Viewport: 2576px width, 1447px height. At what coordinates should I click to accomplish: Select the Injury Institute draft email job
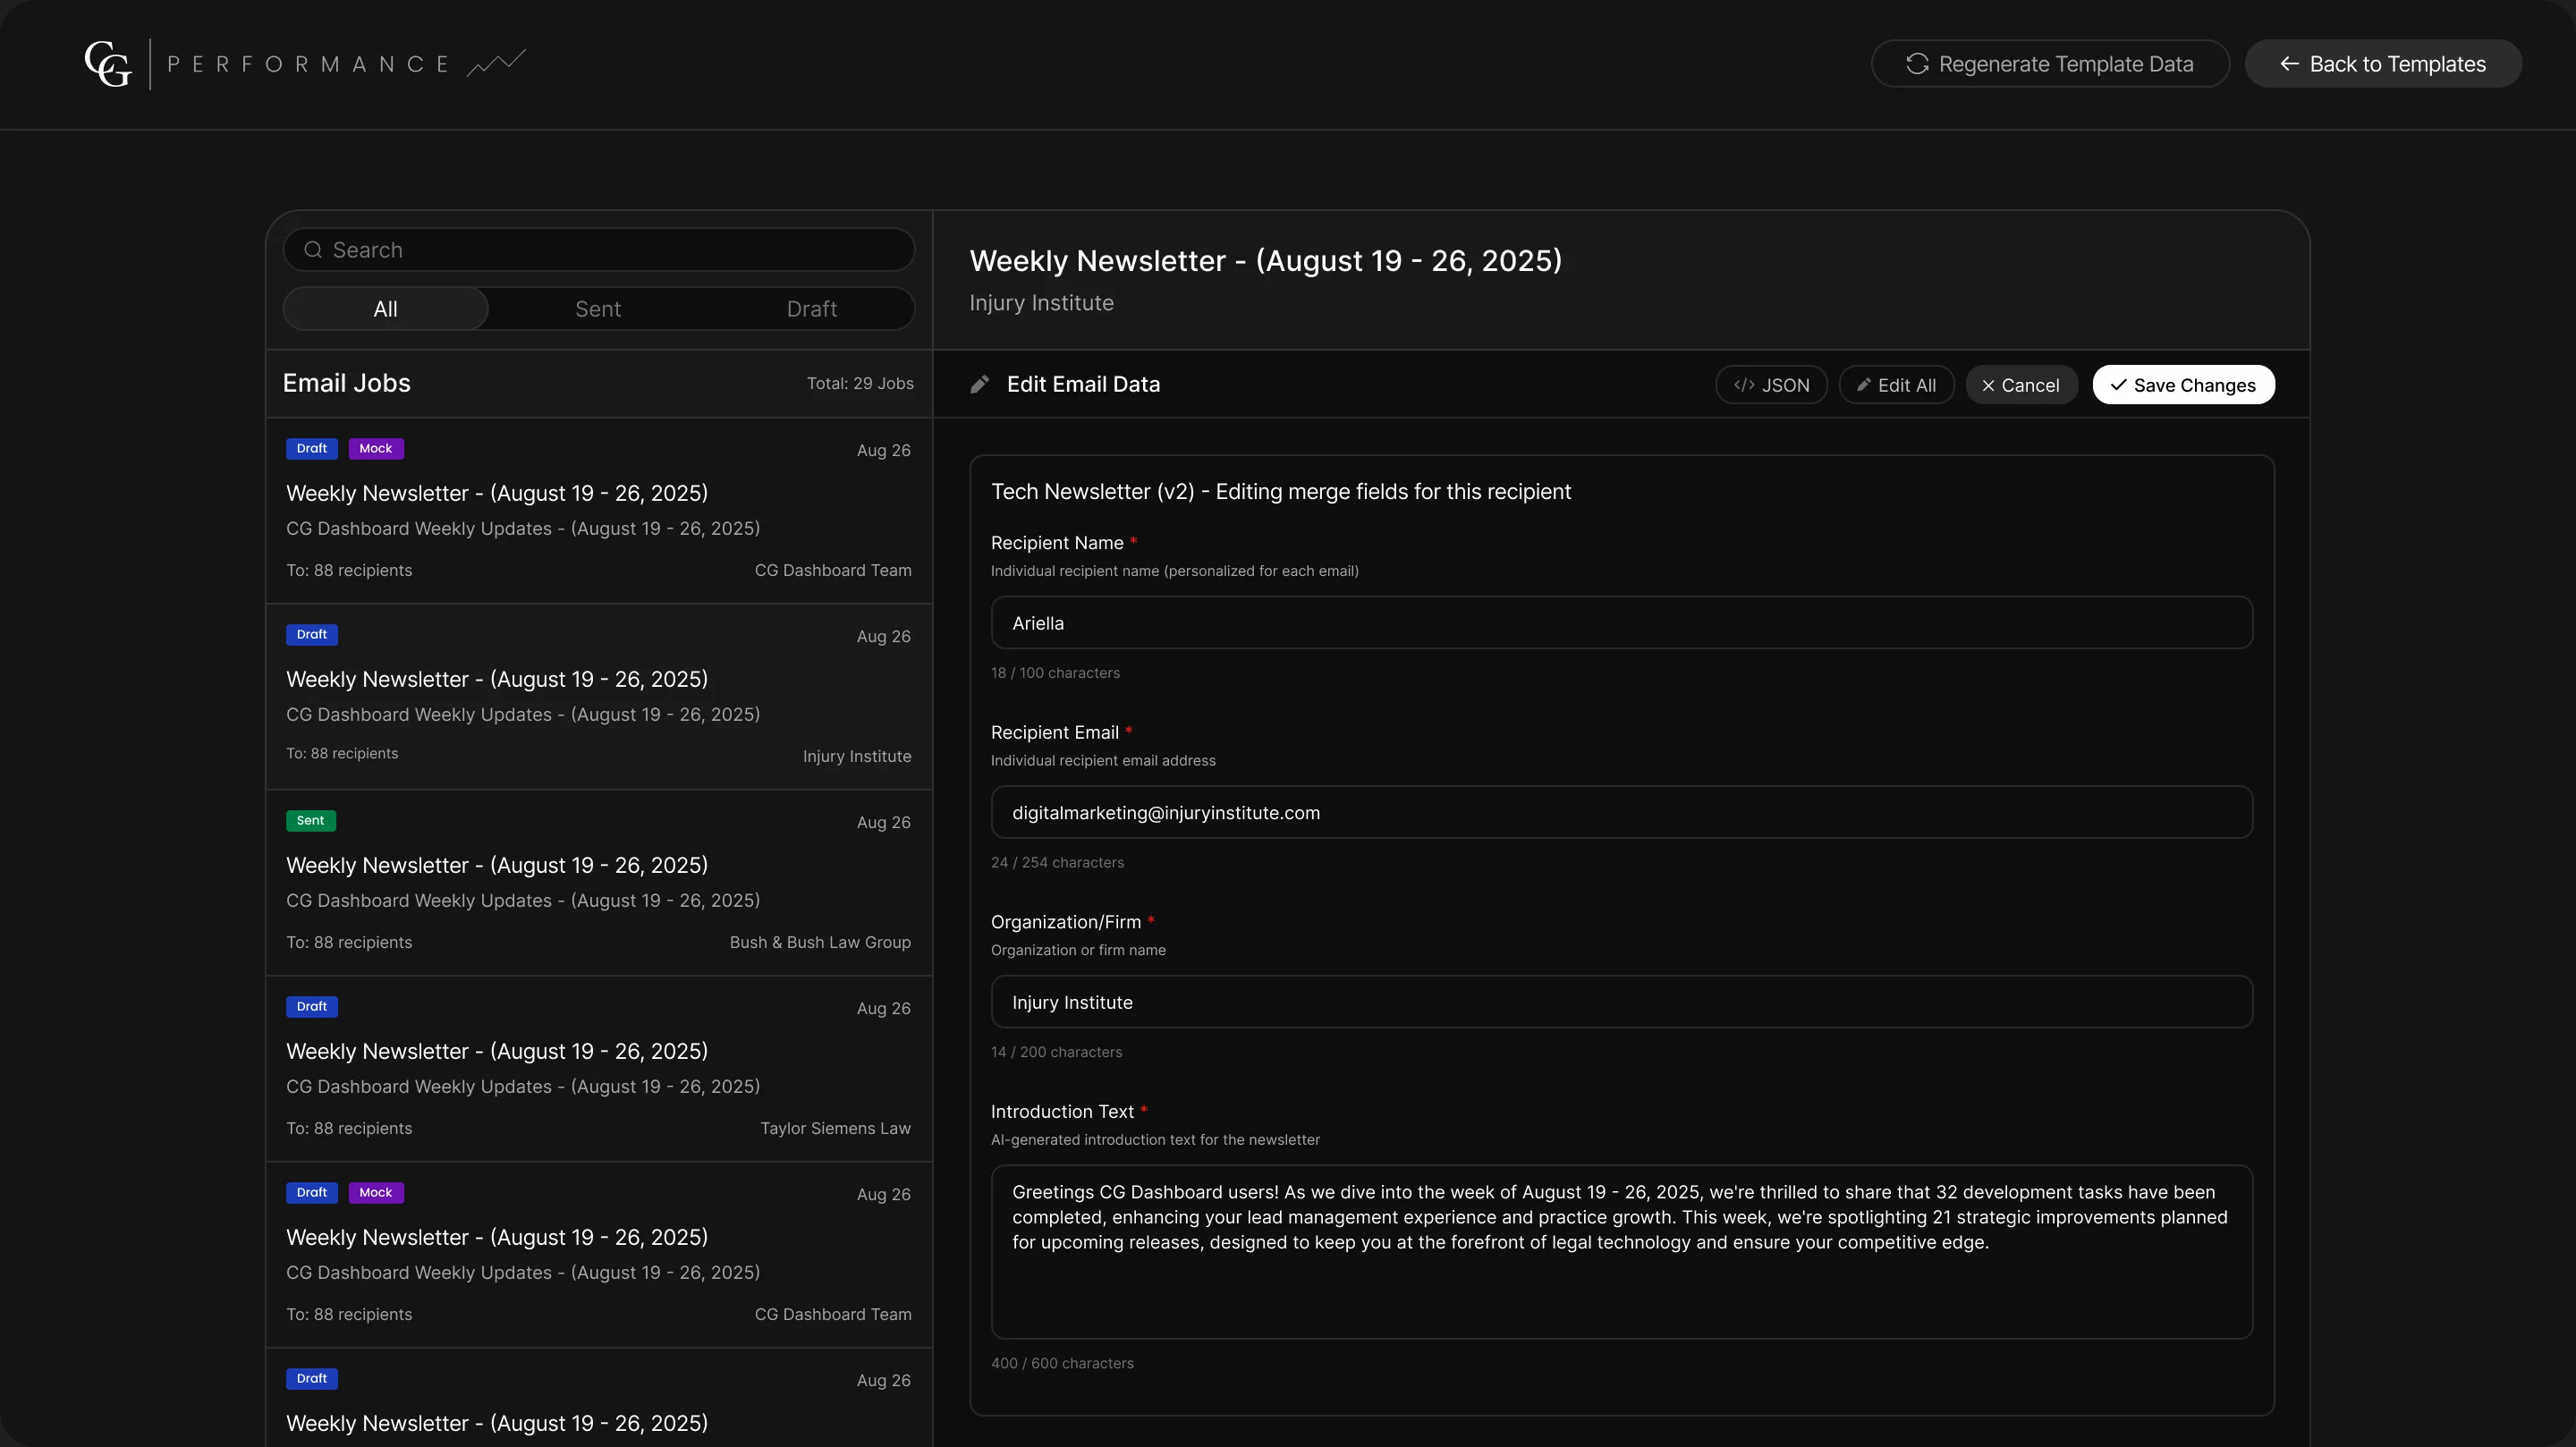point(599,697)
